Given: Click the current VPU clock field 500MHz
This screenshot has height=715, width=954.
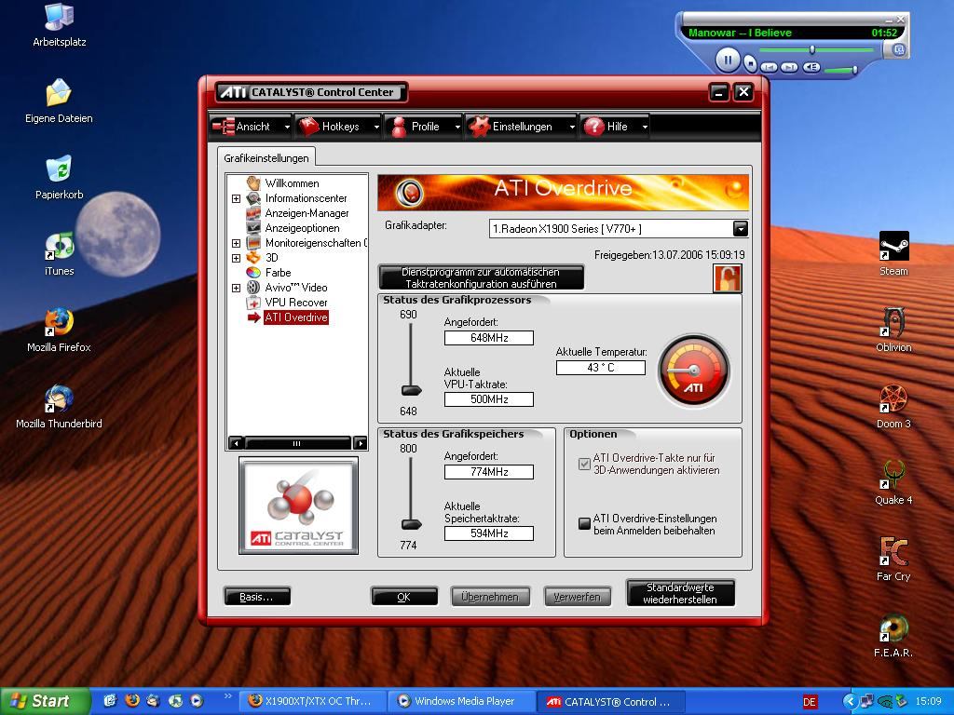Looking at the screenshot, I should click(x=488, y=398).
